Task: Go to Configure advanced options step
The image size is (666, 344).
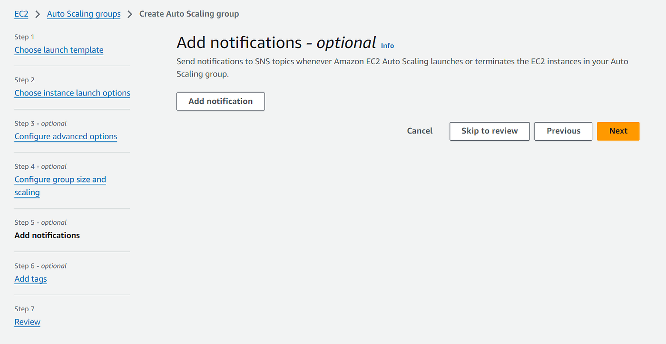Action: click(x=66, y=136)
